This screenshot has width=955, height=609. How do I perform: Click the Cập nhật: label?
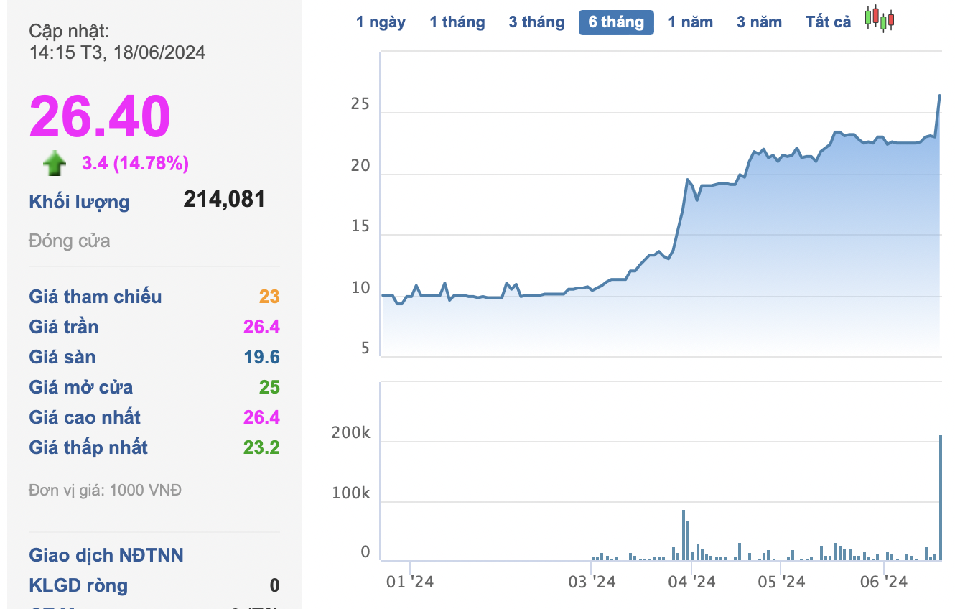(x=69, y=31)
